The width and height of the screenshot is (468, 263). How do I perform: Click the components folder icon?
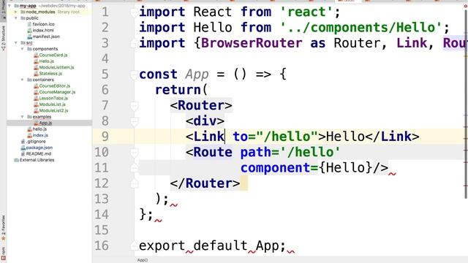pyautogui.click(x=29, y=49)
